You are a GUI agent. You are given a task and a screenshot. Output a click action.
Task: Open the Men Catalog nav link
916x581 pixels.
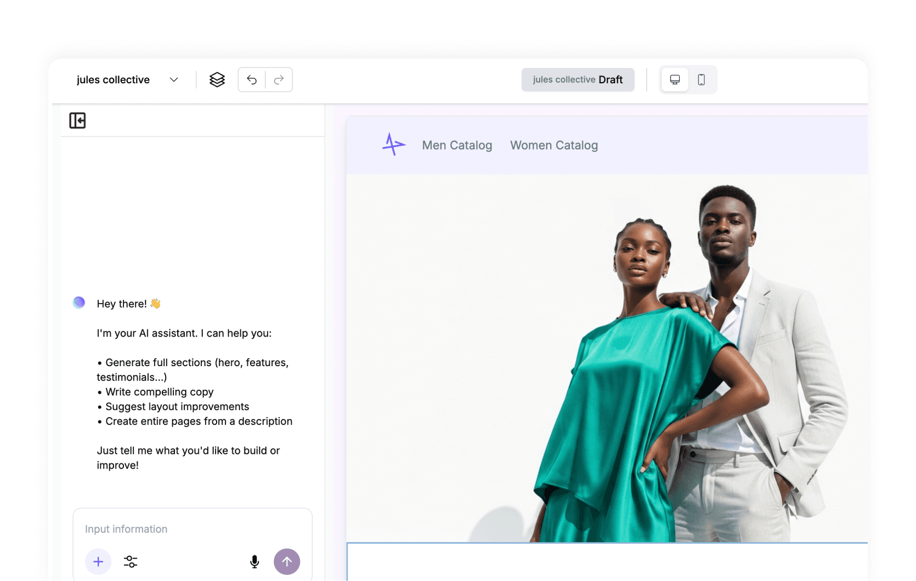[x=457, y=145]
